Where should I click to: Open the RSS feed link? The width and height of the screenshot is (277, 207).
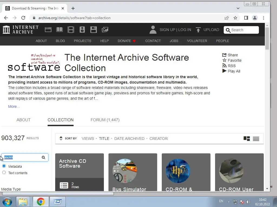(x=229, y=66)
